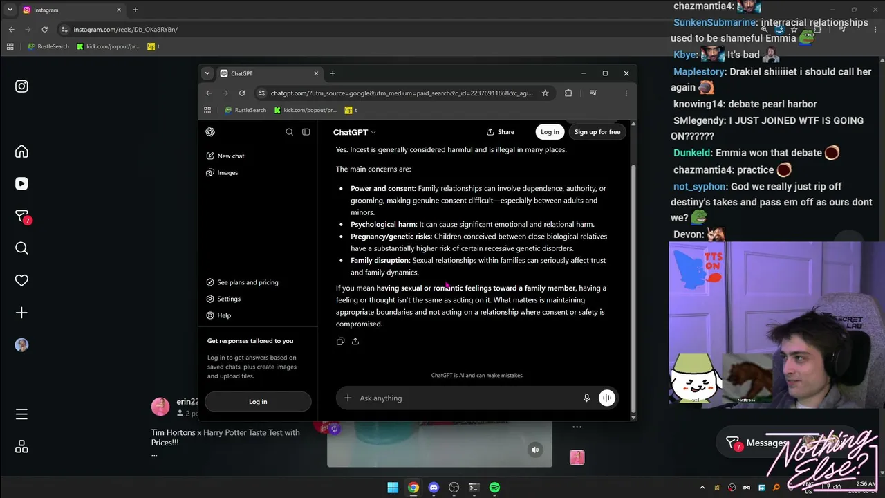Screen dimensions: 885x498
Task: Open apps grid in ChatGPT window bookmarks bar
Action: [x=207, y=110]
